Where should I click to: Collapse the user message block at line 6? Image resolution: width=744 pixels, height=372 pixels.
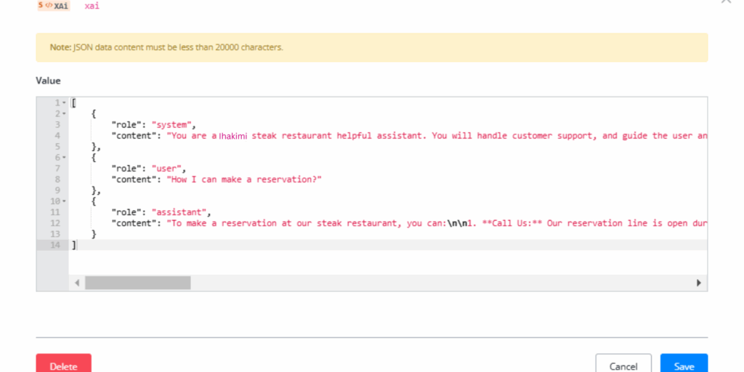click(65, 158)
